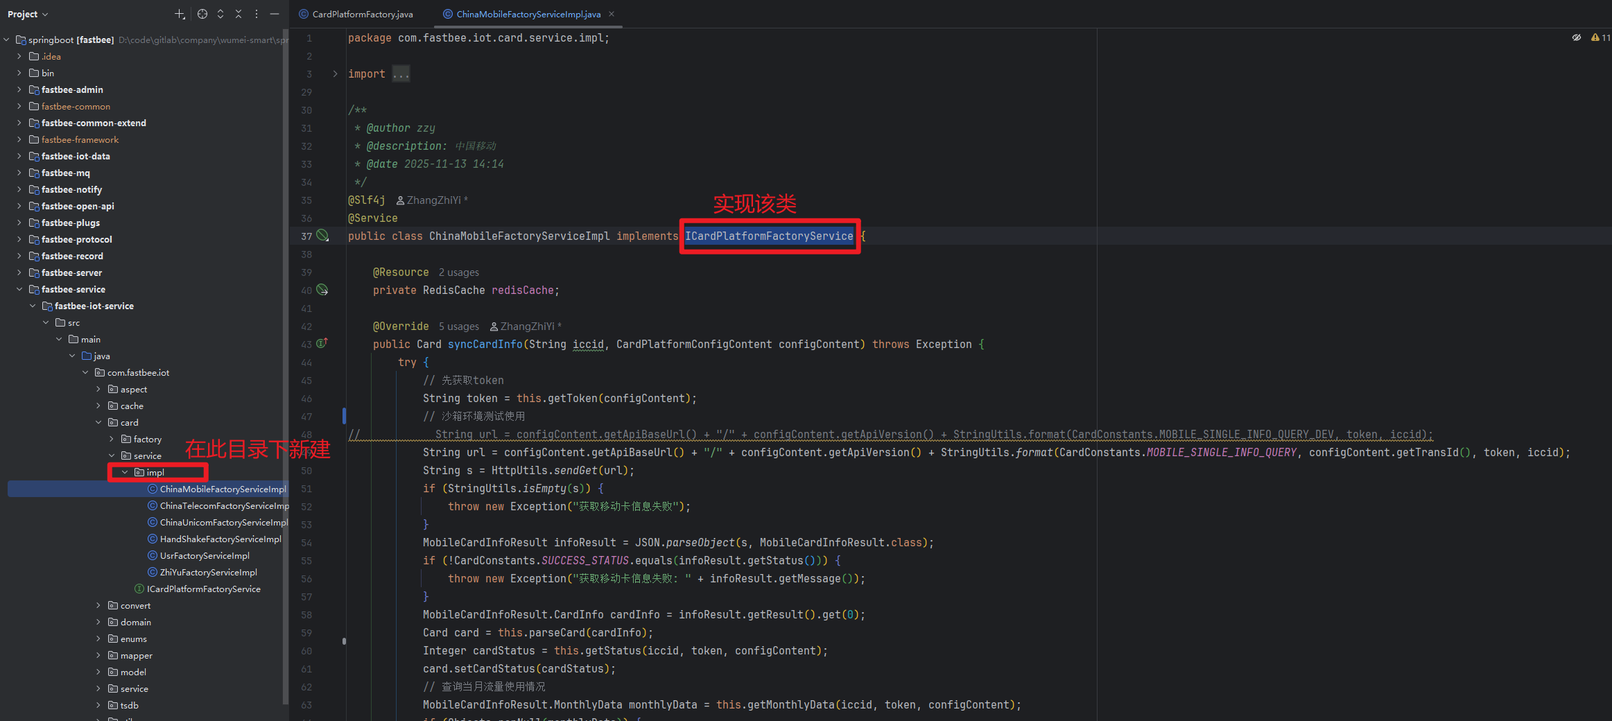Click Collapse All icon in Project panel
1612x721 pixels.
point(239,14)
